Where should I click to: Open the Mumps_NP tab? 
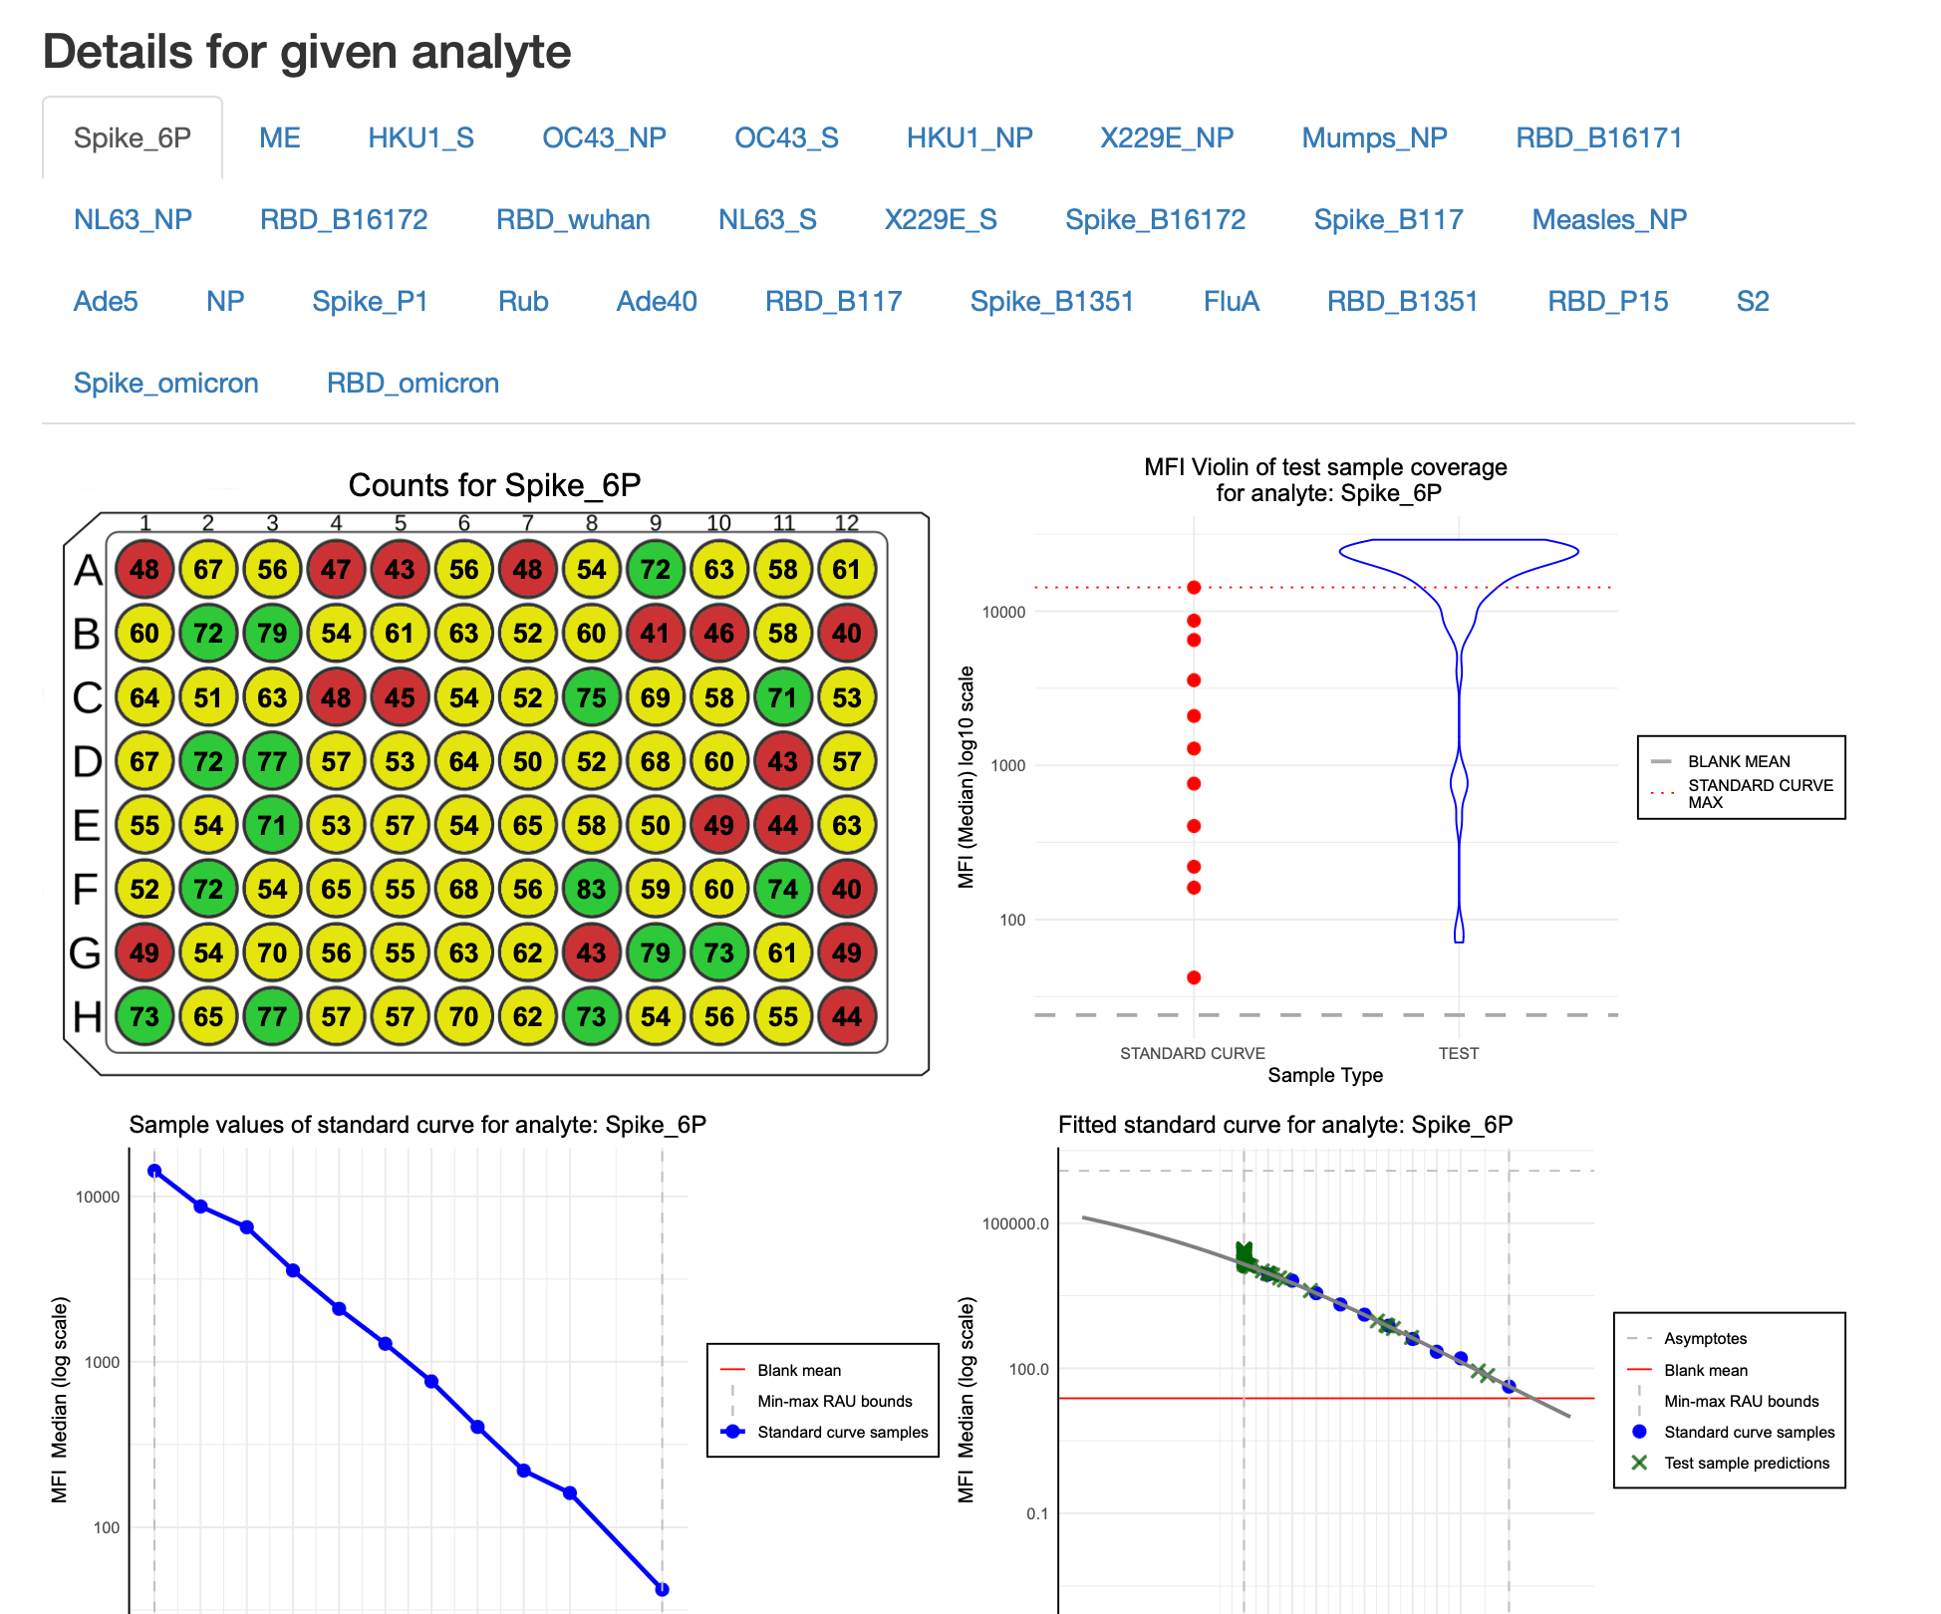(1375, 137)
